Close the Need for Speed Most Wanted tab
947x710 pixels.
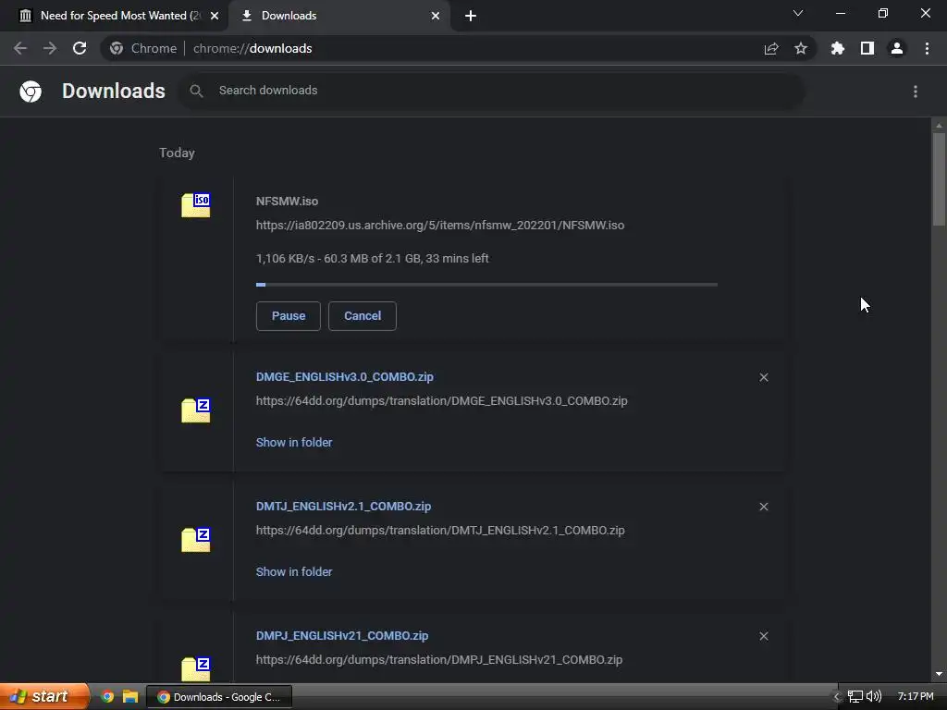(215, 16)
